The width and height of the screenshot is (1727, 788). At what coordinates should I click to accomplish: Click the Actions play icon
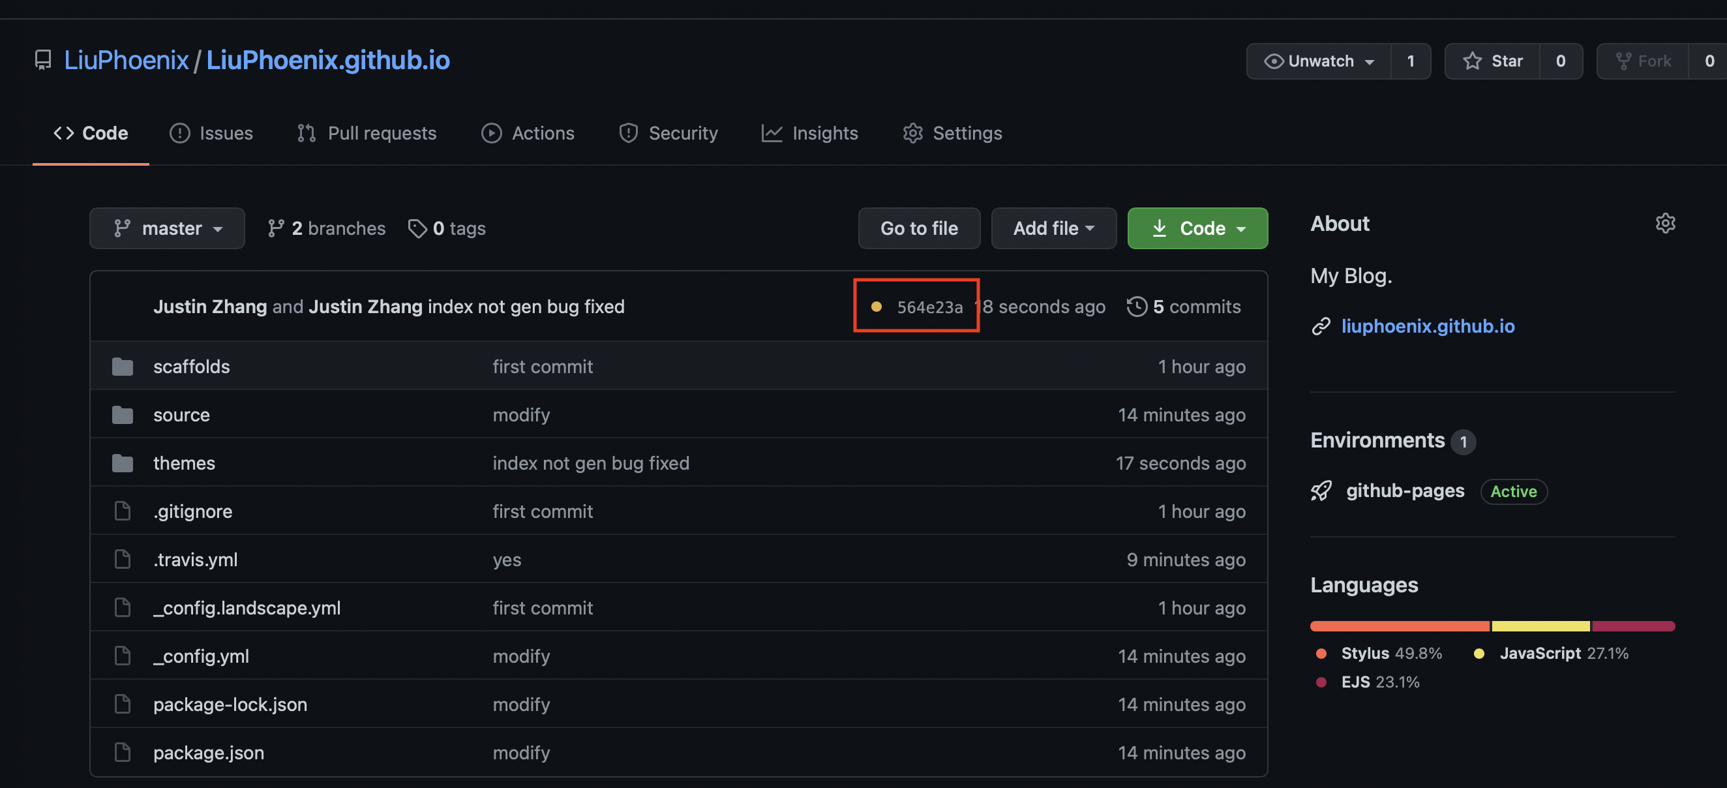point(491,133)
